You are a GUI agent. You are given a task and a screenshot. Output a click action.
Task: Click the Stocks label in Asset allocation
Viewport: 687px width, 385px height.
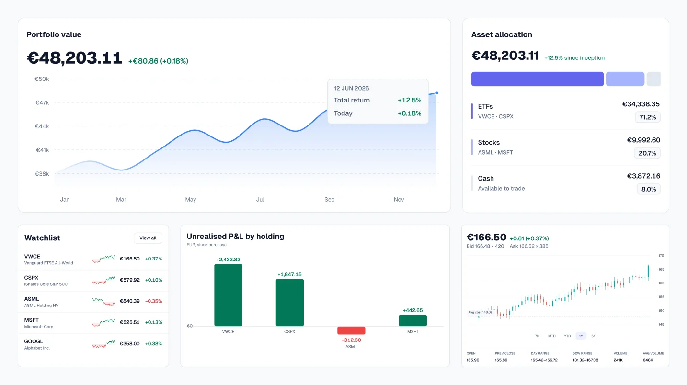(489, 142)
